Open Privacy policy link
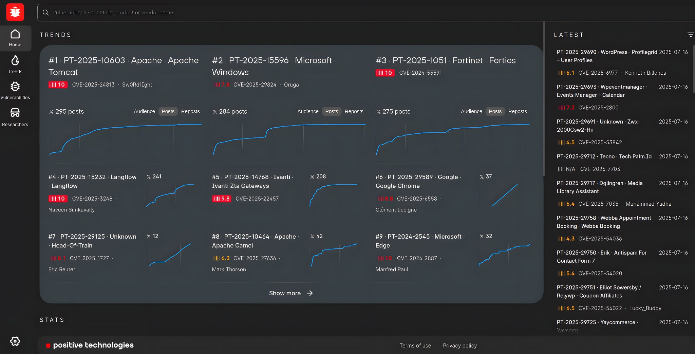 [460, 346]
